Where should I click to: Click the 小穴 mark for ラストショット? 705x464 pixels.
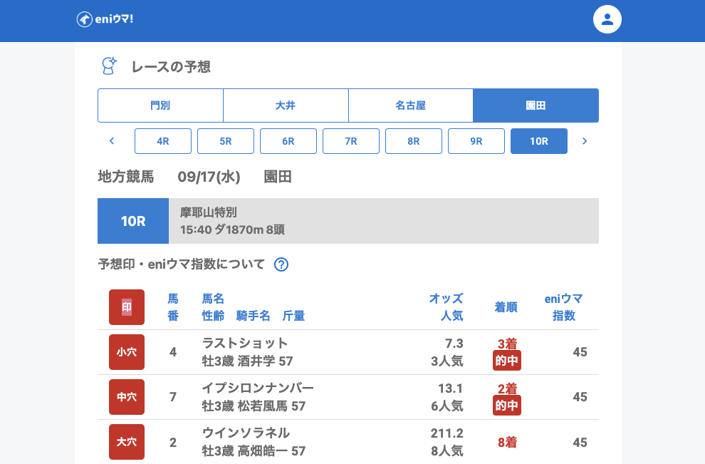127,352
